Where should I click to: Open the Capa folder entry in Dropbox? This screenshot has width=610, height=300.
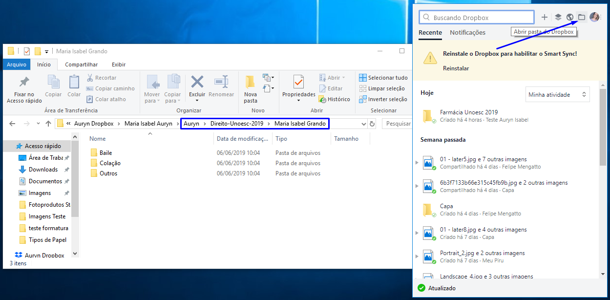click(506, 210)
